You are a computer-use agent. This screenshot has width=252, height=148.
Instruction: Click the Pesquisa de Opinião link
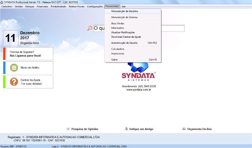pos(85,129)
